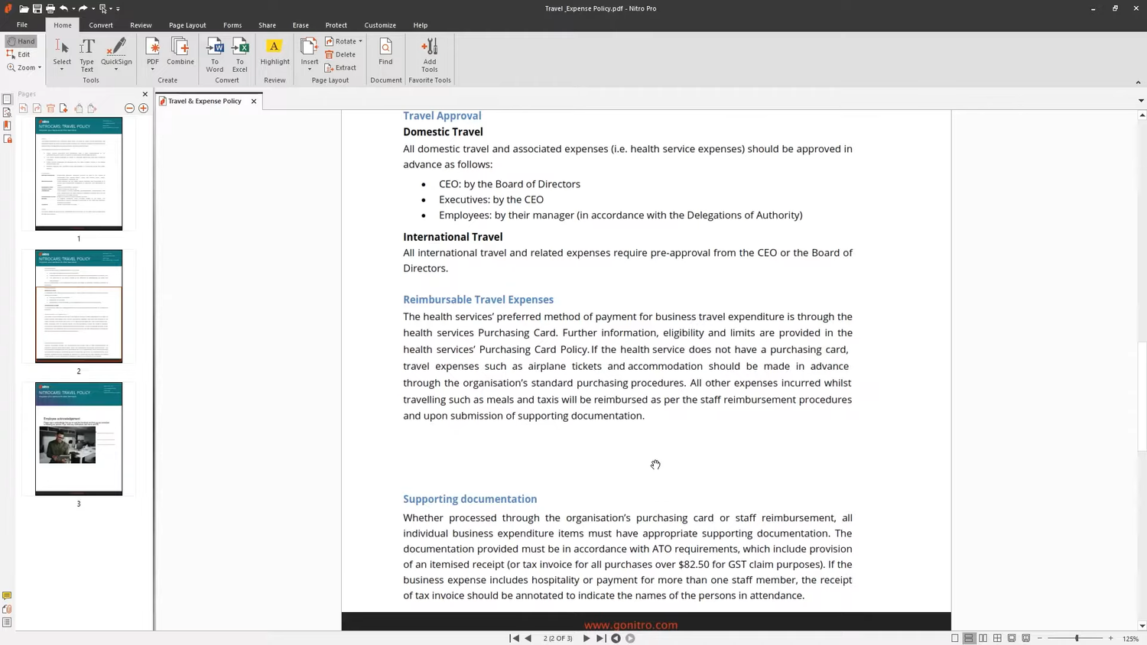Enlarge page thumbnails with the plus icon
The image size is (1147, 645).
click(143, 109)
